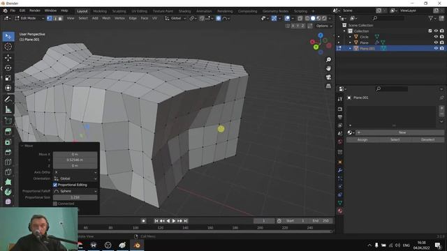Image resolution: width=447 pixels, height=251 pixels.
Task: Open the File menu
Action: point(13,10)
